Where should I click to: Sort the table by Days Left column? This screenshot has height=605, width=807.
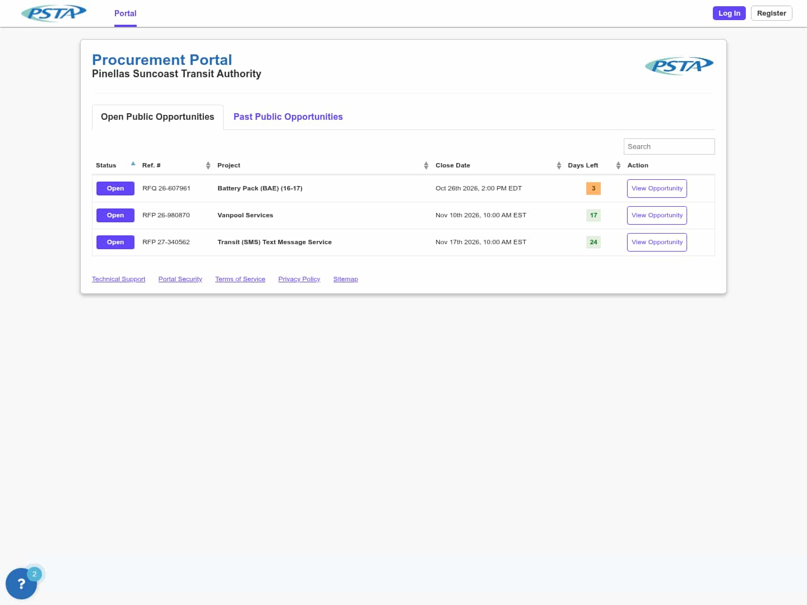tap(618, 165)
